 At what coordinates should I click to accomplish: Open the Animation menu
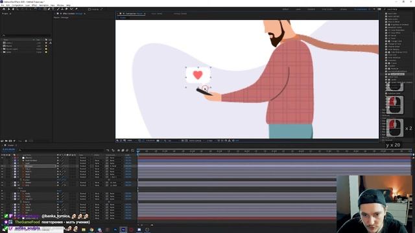pos(44,5)
